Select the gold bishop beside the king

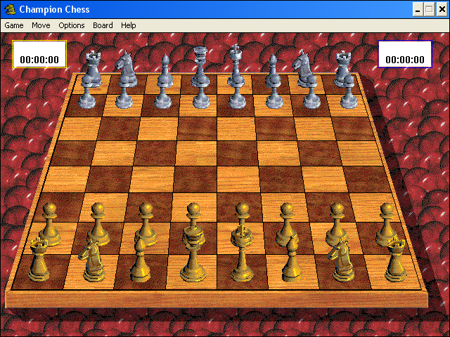[x=292, y=260]
